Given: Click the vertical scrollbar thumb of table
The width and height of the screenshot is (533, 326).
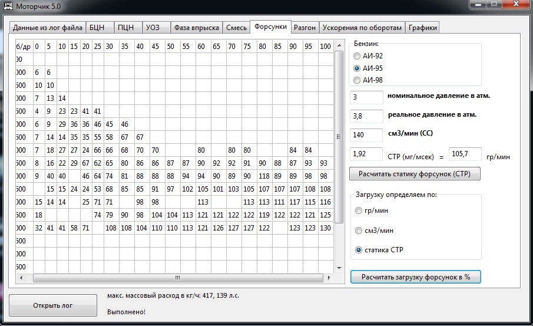Looking at the screenshot, I should (339, 137).
